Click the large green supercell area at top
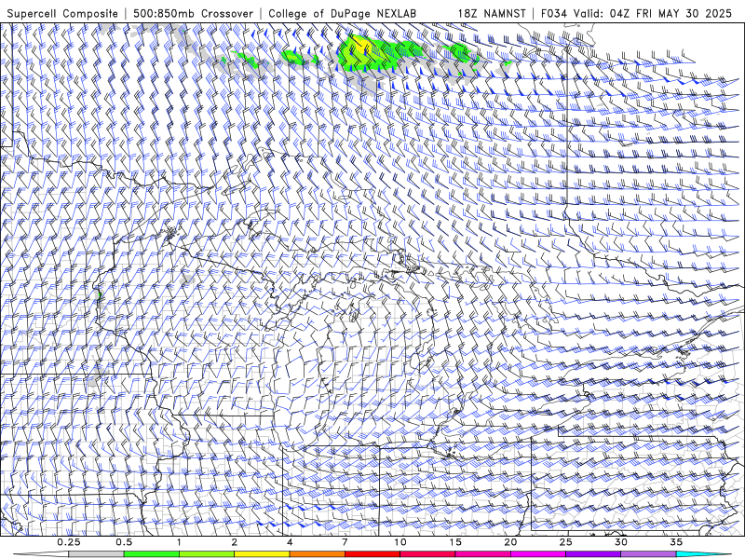The image size is (745, 559). point(380,53)
